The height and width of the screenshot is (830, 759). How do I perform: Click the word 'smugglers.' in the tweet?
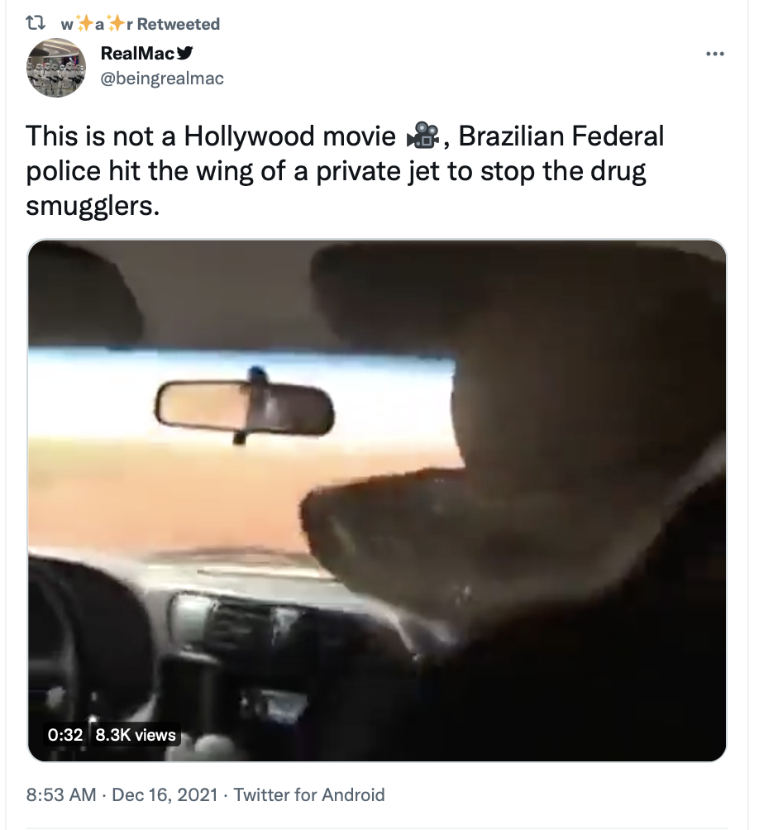[x=93, y=206]
